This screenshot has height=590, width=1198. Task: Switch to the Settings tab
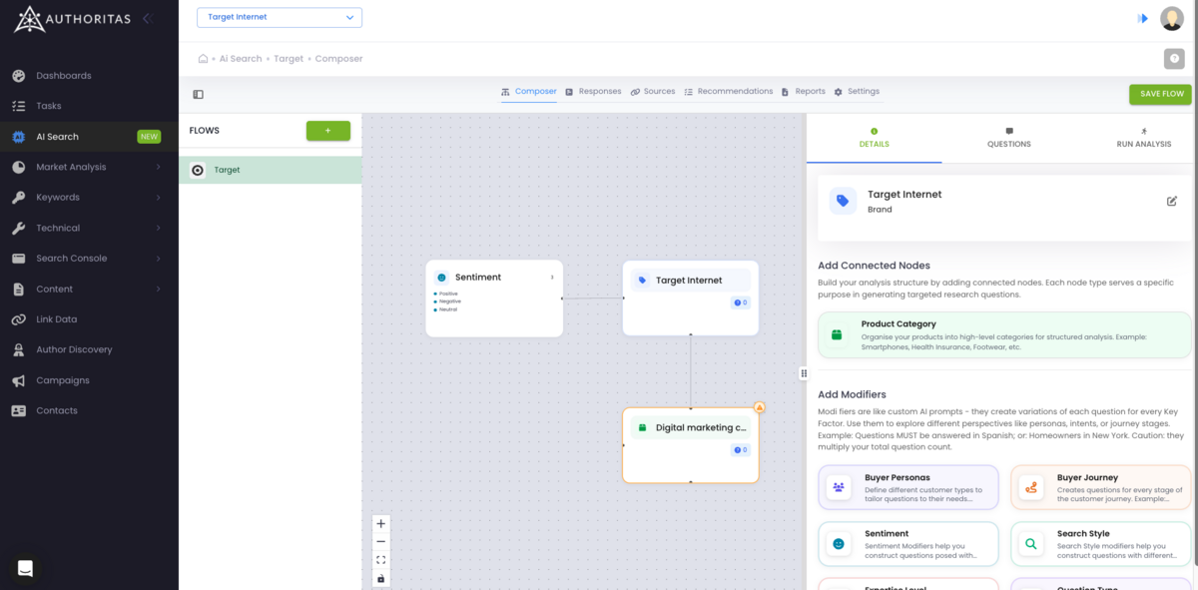pos(857,92)
